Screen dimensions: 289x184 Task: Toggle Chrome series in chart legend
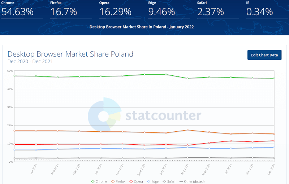99,181
